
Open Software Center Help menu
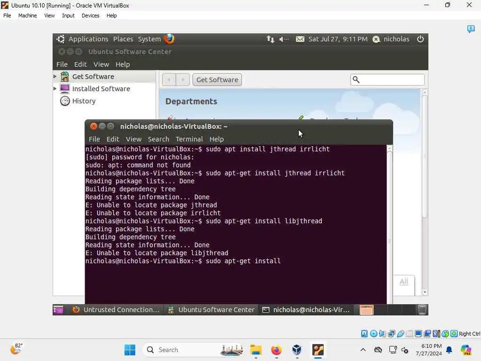[123, 64]
